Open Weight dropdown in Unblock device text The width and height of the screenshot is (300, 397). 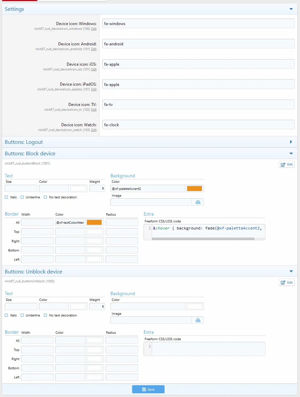point(97,307)
